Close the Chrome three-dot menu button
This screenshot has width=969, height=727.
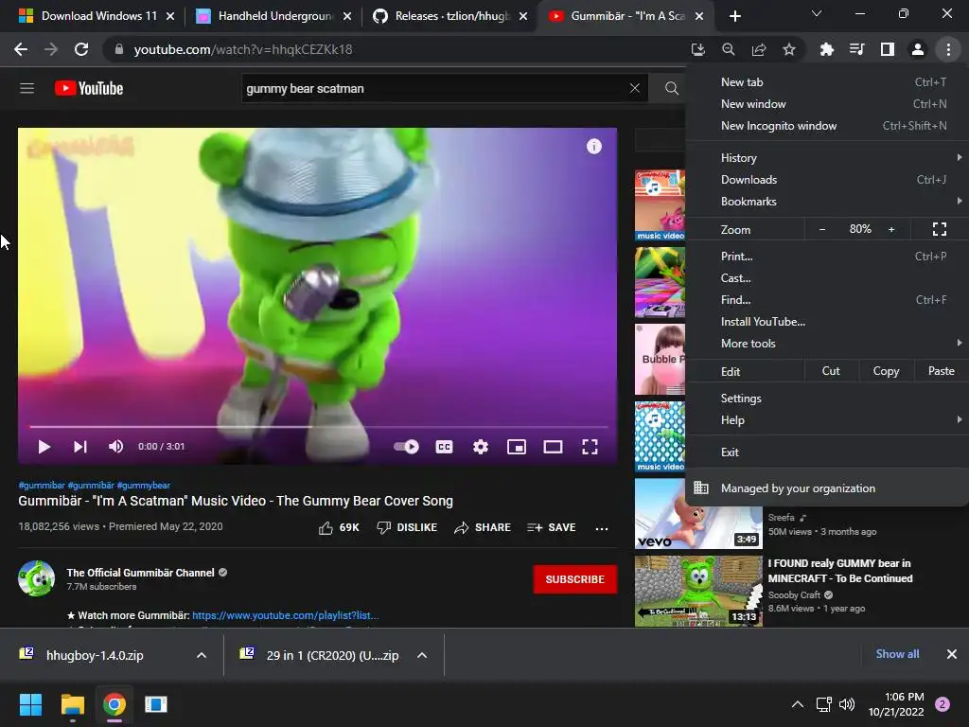948,49
